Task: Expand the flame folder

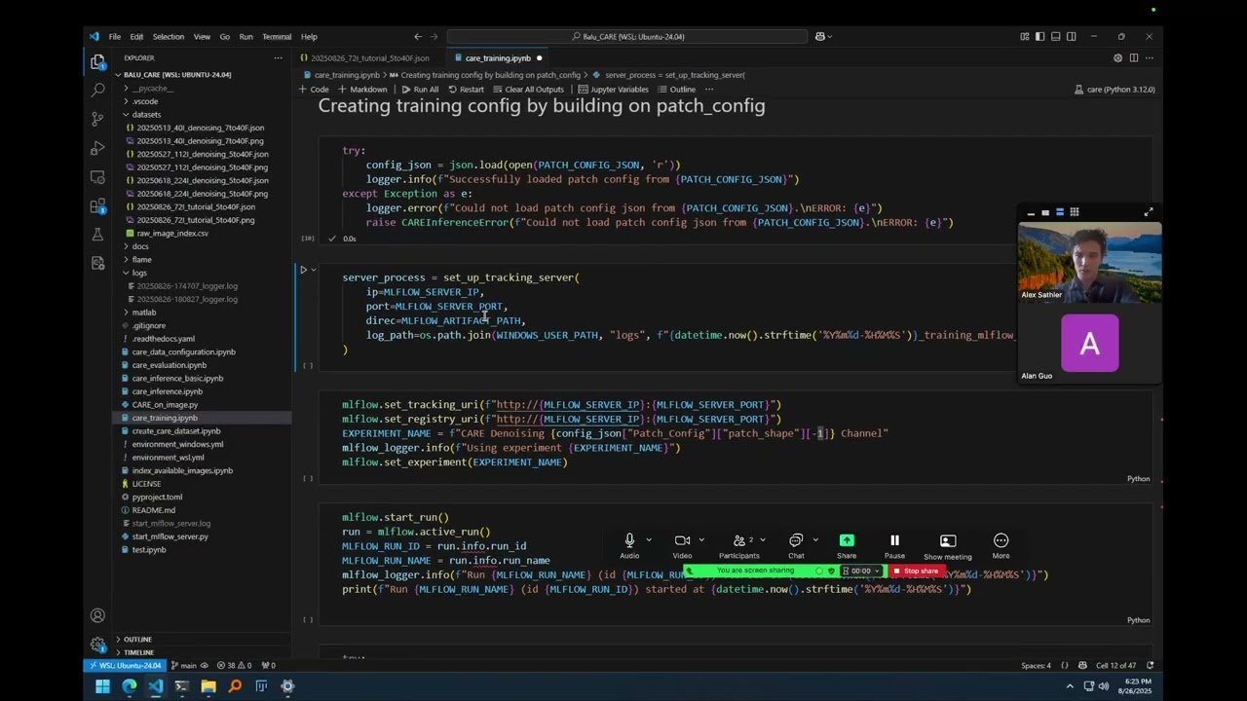Action: (142, 260)
